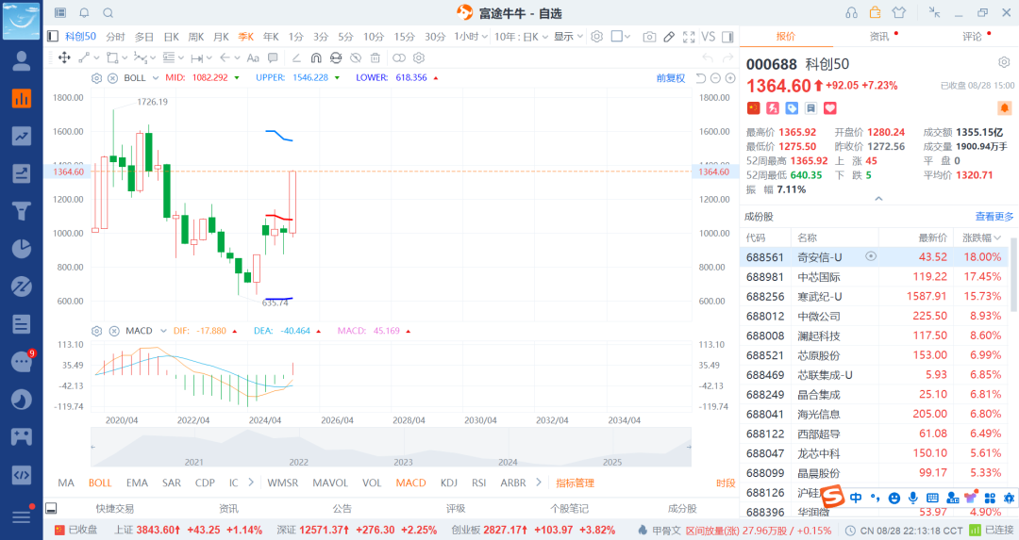The height and width of the screenshot is (540, 1019).
Task: Switch to the 评论 tab in right panel
Action: pyautogui.click(x=972, y=37)
